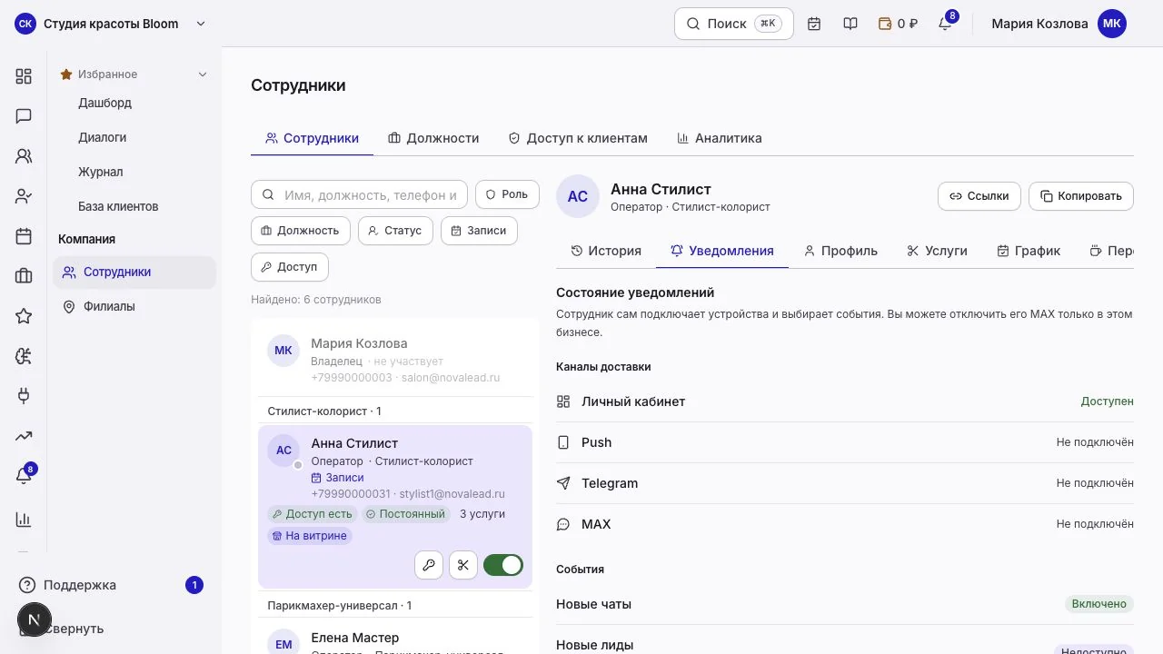Open the Записи filter
The width and height of the screenshot is (1163, 654).
click(x=479, y=231)
